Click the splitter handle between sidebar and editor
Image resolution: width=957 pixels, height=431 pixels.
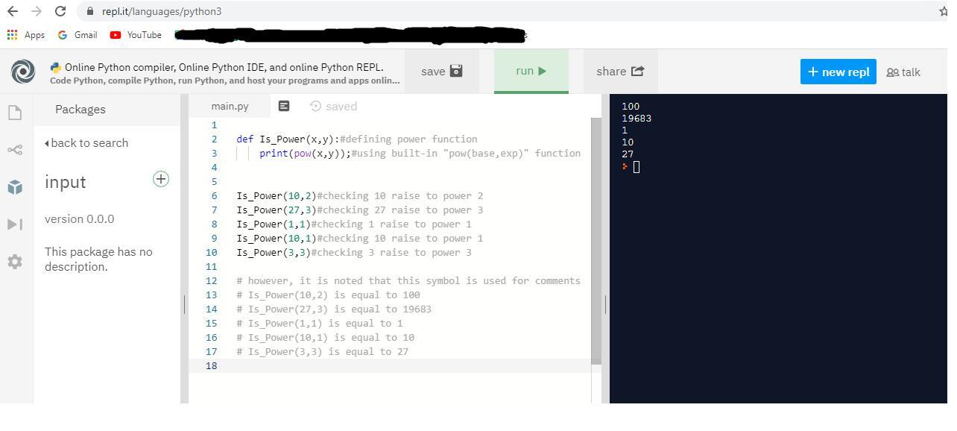pos(184,304)
